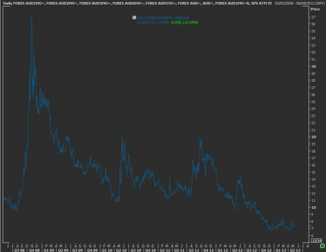Image resolution: width=326 pixels, height=252 pixels.
Task: Click the 25 tick on the price axis
Action: [x=314, y=102]
